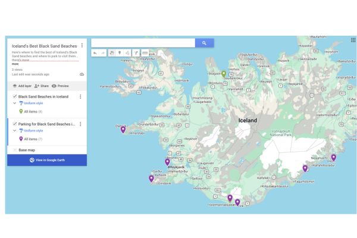
Task: Select All items (8) row
Action: click(46, 112)
